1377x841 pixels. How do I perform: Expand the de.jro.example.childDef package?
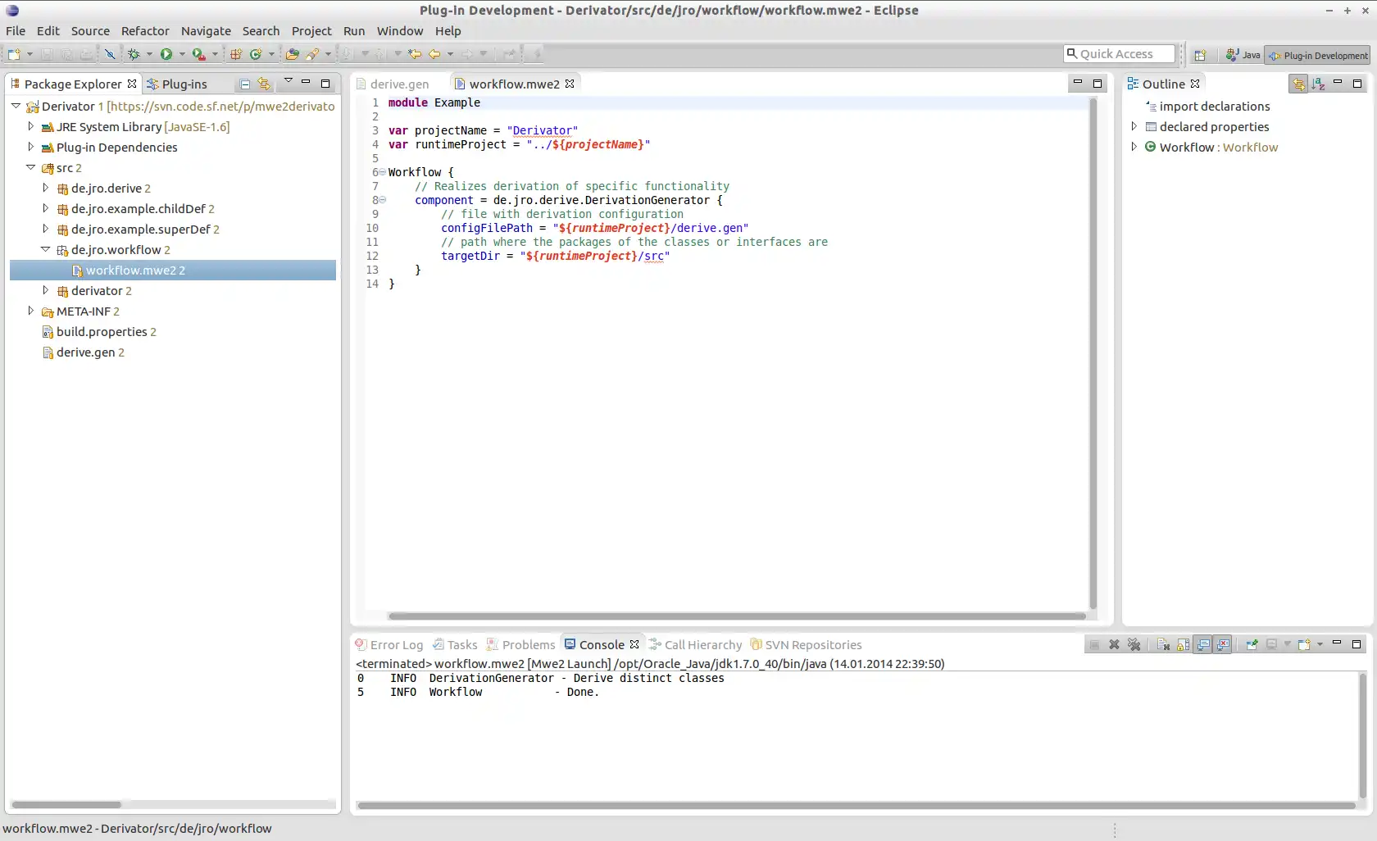pos(45,208)
